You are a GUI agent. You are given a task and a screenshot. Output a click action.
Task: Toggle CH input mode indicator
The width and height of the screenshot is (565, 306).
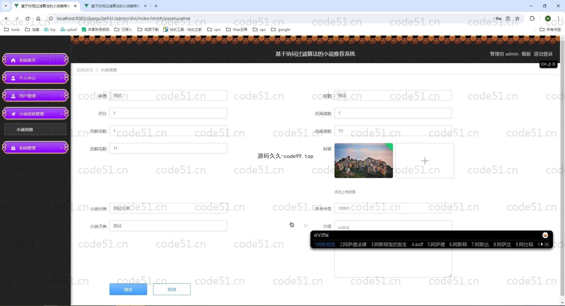544,64
